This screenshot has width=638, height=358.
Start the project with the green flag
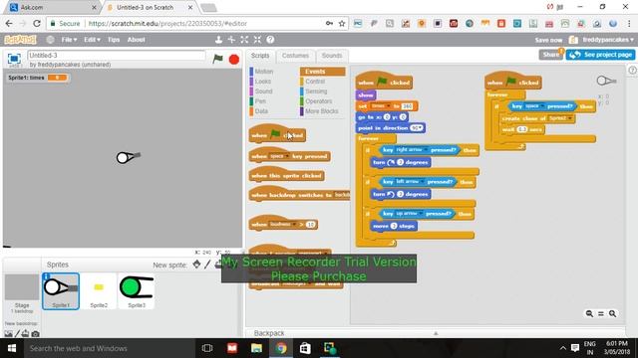coord(218,59)
